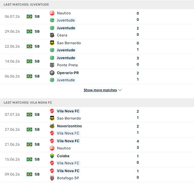Expand the Show more matches chevron
Screen dimensions: 194x183
[x=120, y=90]
